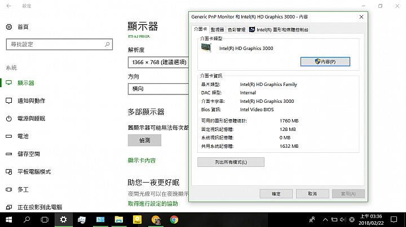This screenshot has height=227, width=406.
Task: Open the People icon in system tray
Action: click(312, 220)
